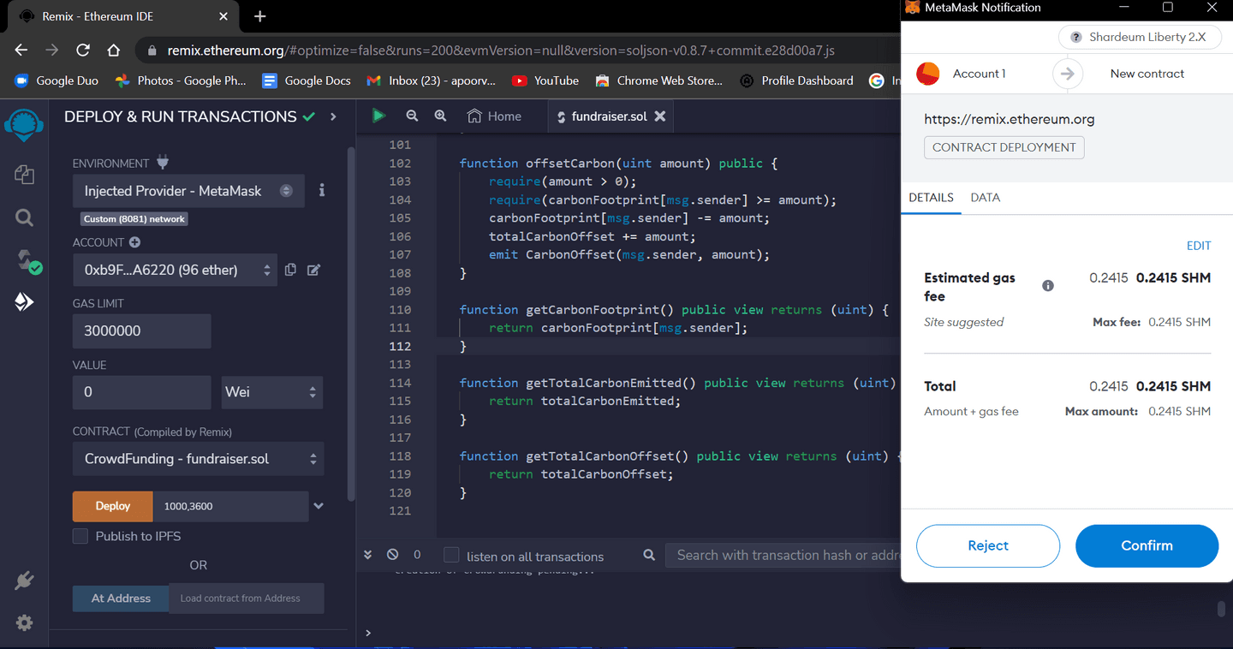Click the terminal prompt arrow
The height and width of the screenshot is (649, 1233).
(x=368, y=633)
